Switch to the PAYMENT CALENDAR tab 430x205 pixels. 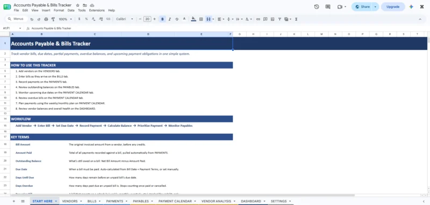175,201
